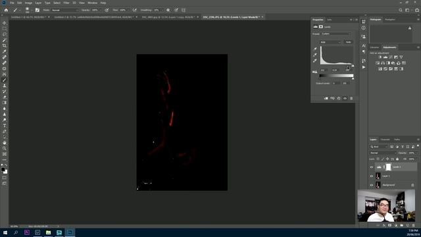This screenshot has width=421, height=237.
Task: Clip adjustment to layer icon in Properties
Action: pos(326,98)
